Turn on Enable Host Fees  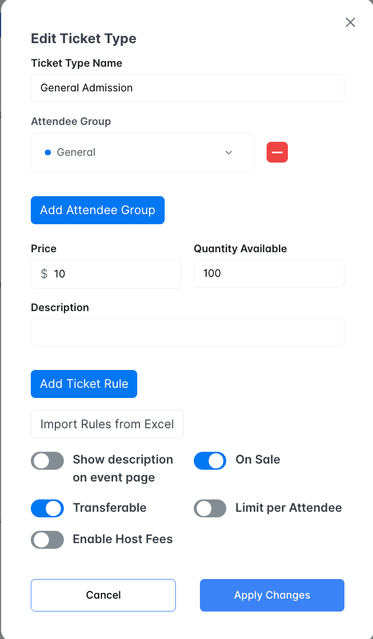pyautogui.click(x=47, y=540)
